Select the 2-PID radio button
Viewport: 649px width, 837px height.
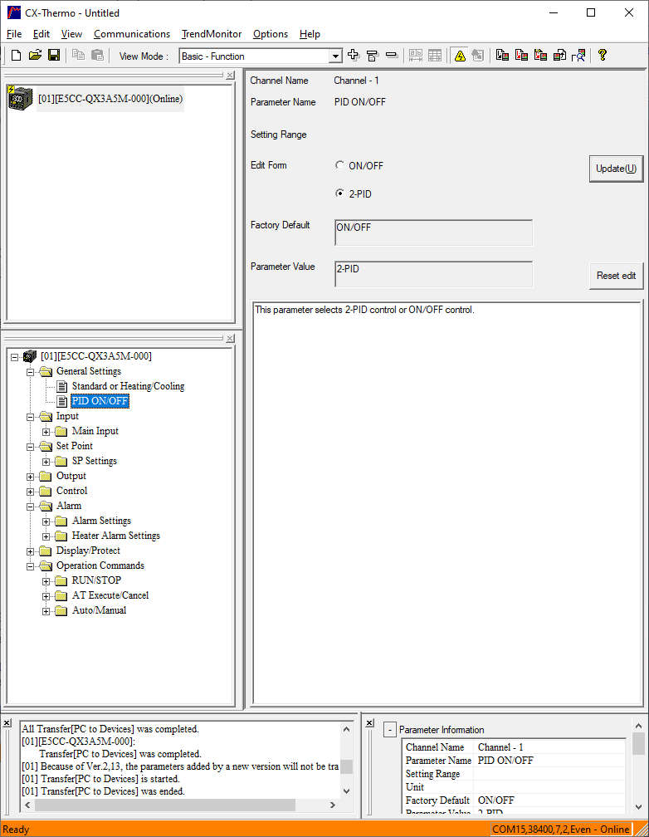[x=339, y=193]
